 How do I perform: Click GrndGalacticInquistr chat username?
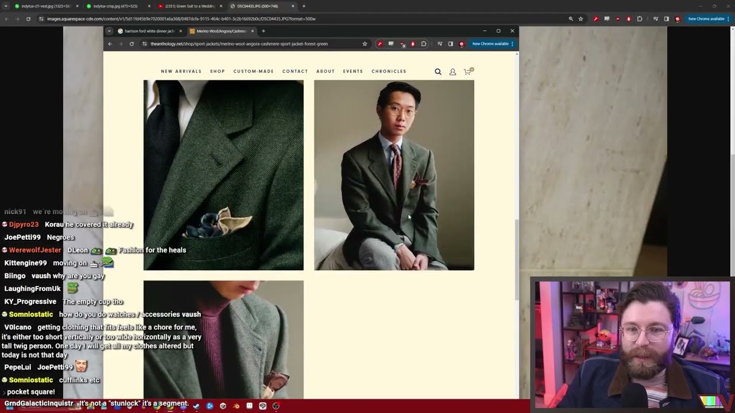(x=38, y=404)
